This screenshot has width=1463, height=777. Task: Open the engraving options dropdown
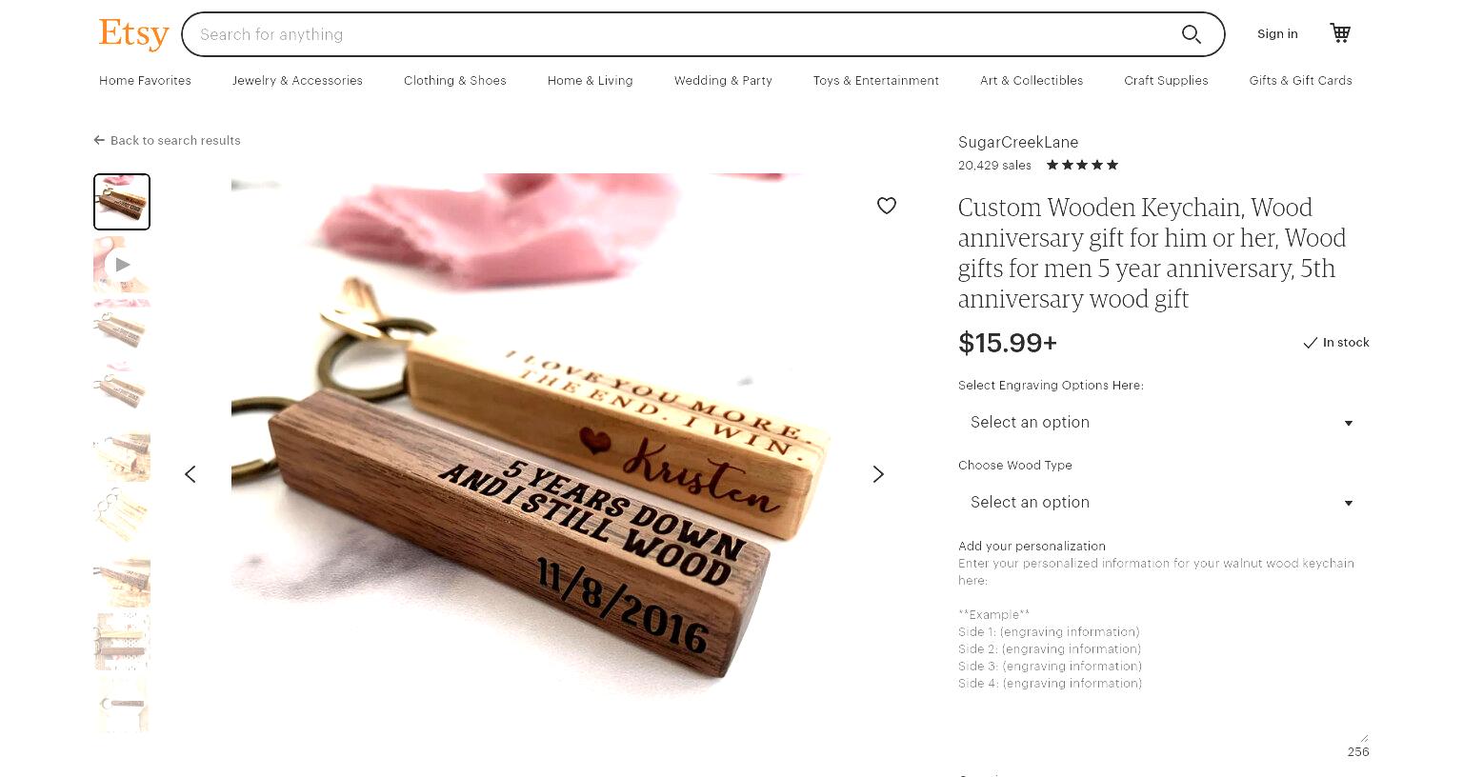[1163, 423]
